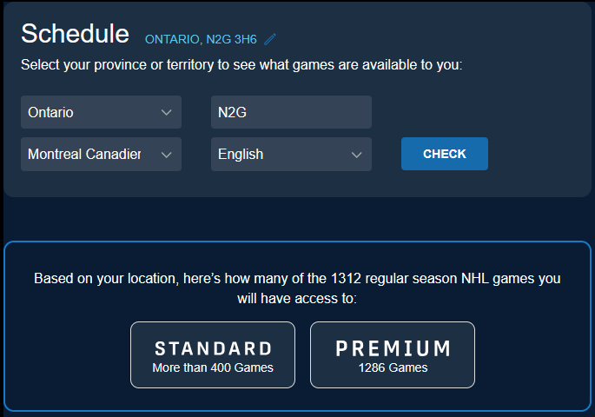Click the Schedule heading
Screen dimensions: 595x417
click(75, 33)
